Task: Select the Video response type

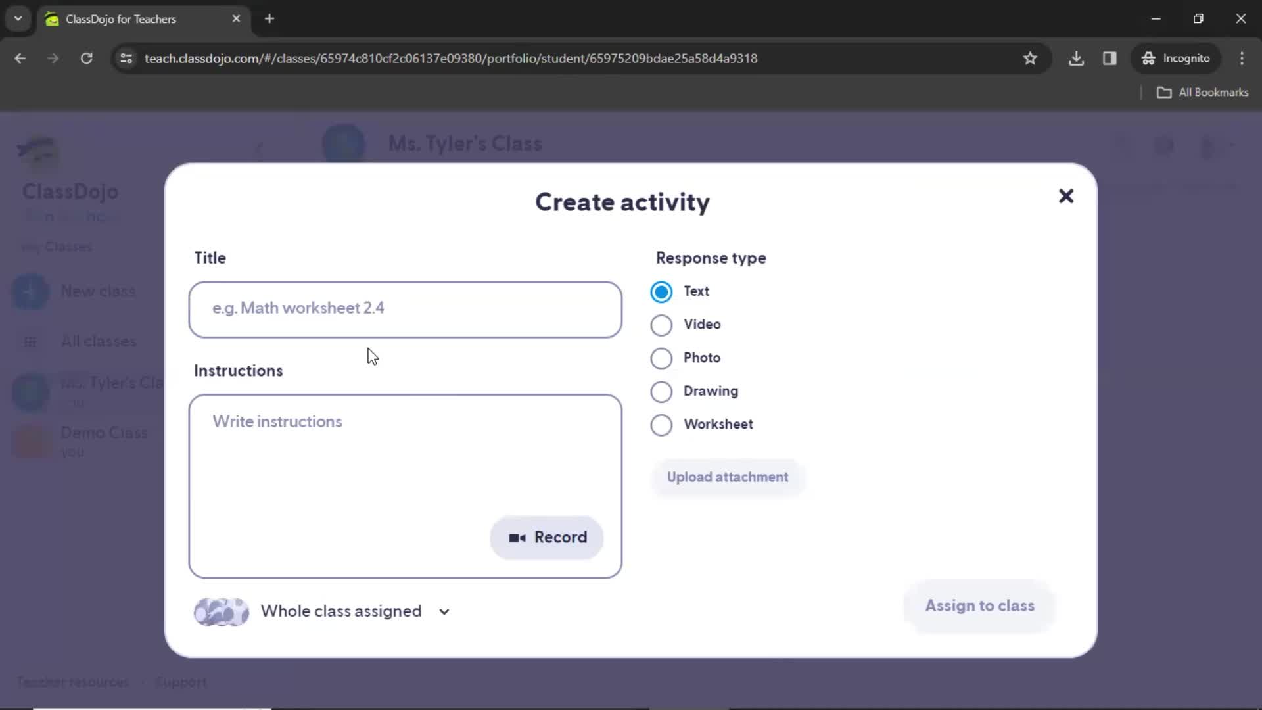Action: tap(661, 324)
